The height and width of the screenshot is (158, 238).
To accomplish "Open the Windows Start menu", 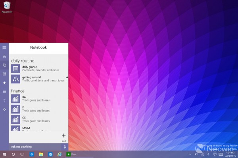I will 4,154.
